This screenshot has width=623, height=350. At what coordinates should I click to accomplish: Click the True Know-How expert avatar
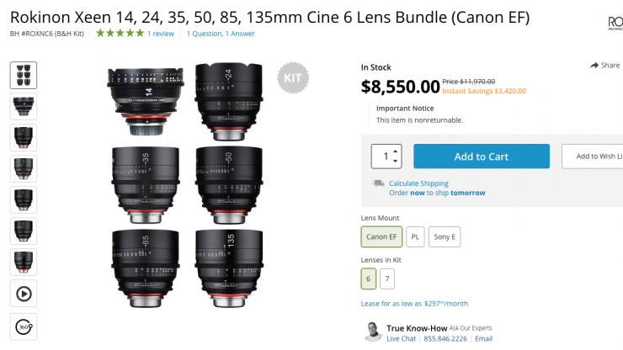372,332
